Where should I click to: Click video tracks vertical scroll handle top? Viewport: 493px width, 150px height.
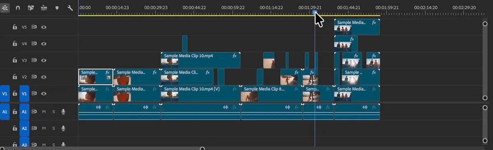(485, 24)
